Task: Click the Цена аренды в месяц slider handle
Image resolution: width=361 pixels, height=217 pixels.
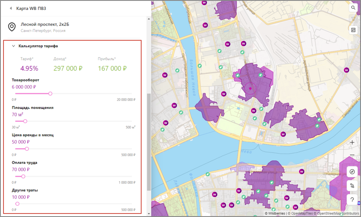Action: click(27, 149)
